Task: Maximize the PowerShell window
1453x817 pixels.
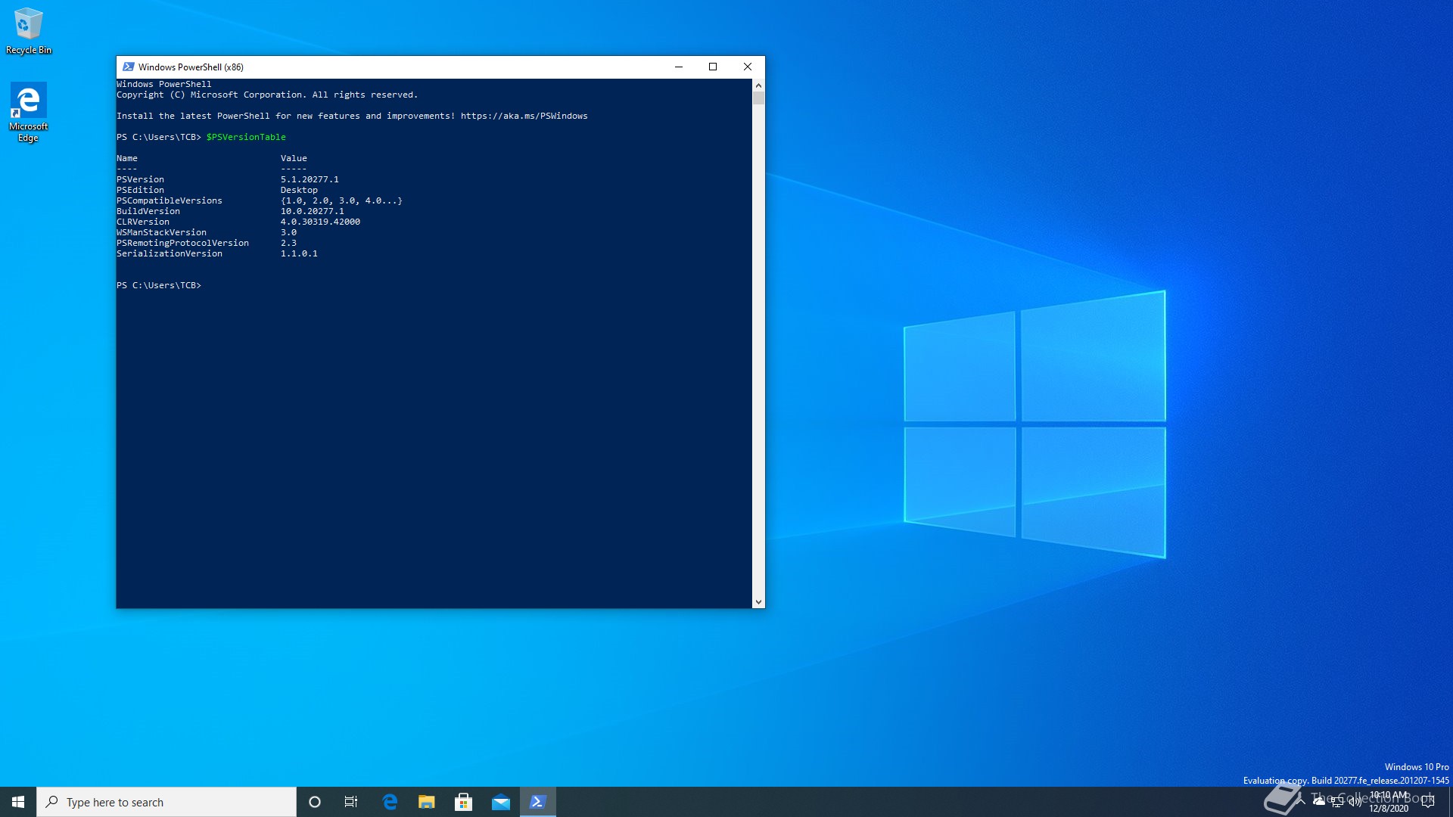Action: pos(713,67)
